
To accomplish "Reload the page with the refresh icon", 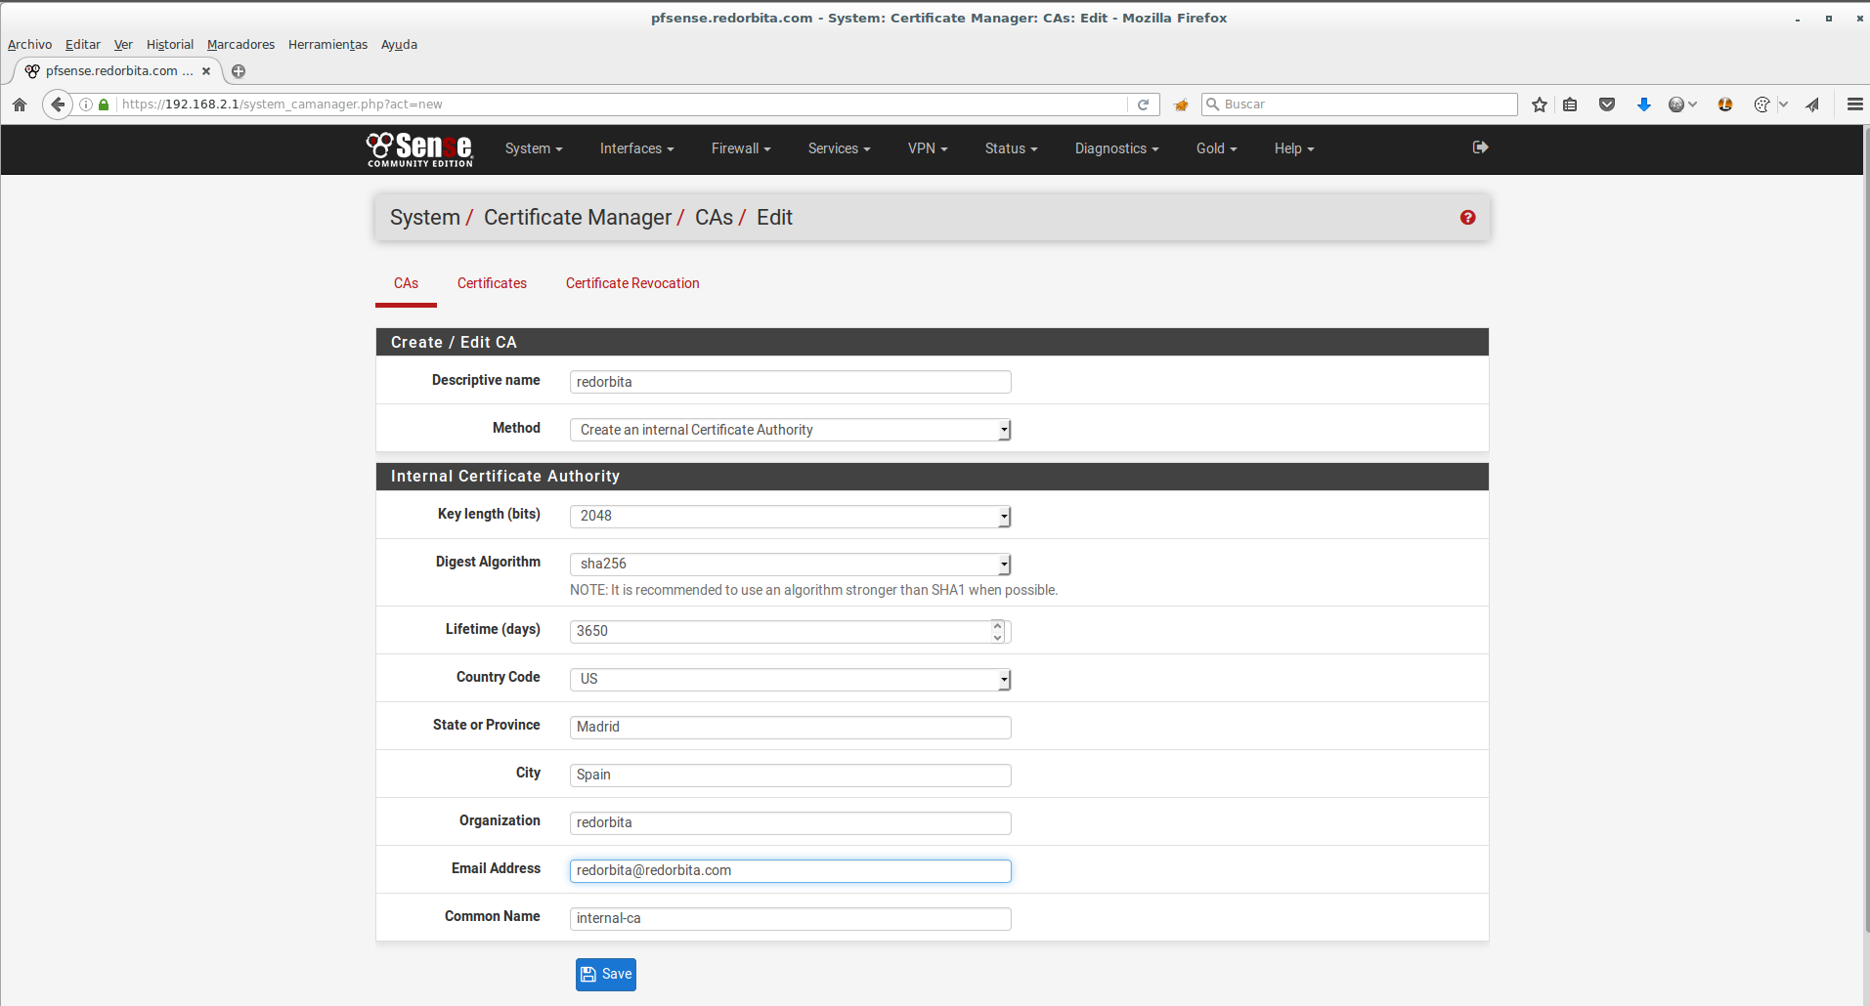I will click(x=1143, y=105).
